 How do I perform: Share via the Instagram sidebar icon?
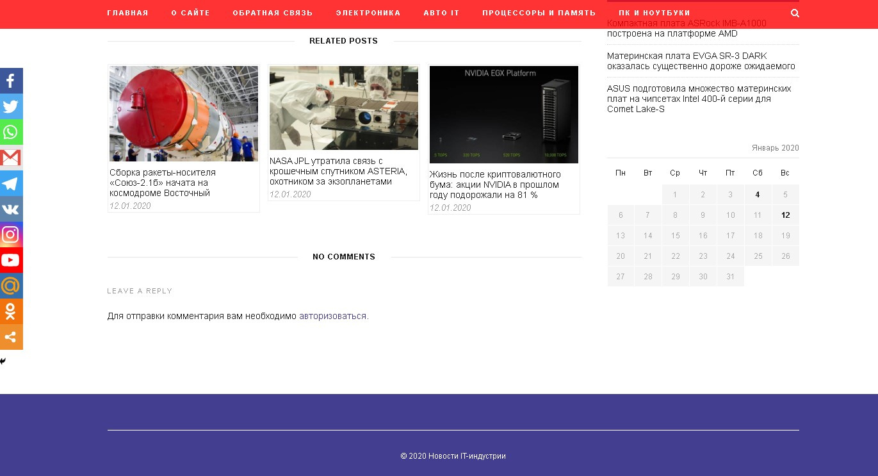coord(11,234)
